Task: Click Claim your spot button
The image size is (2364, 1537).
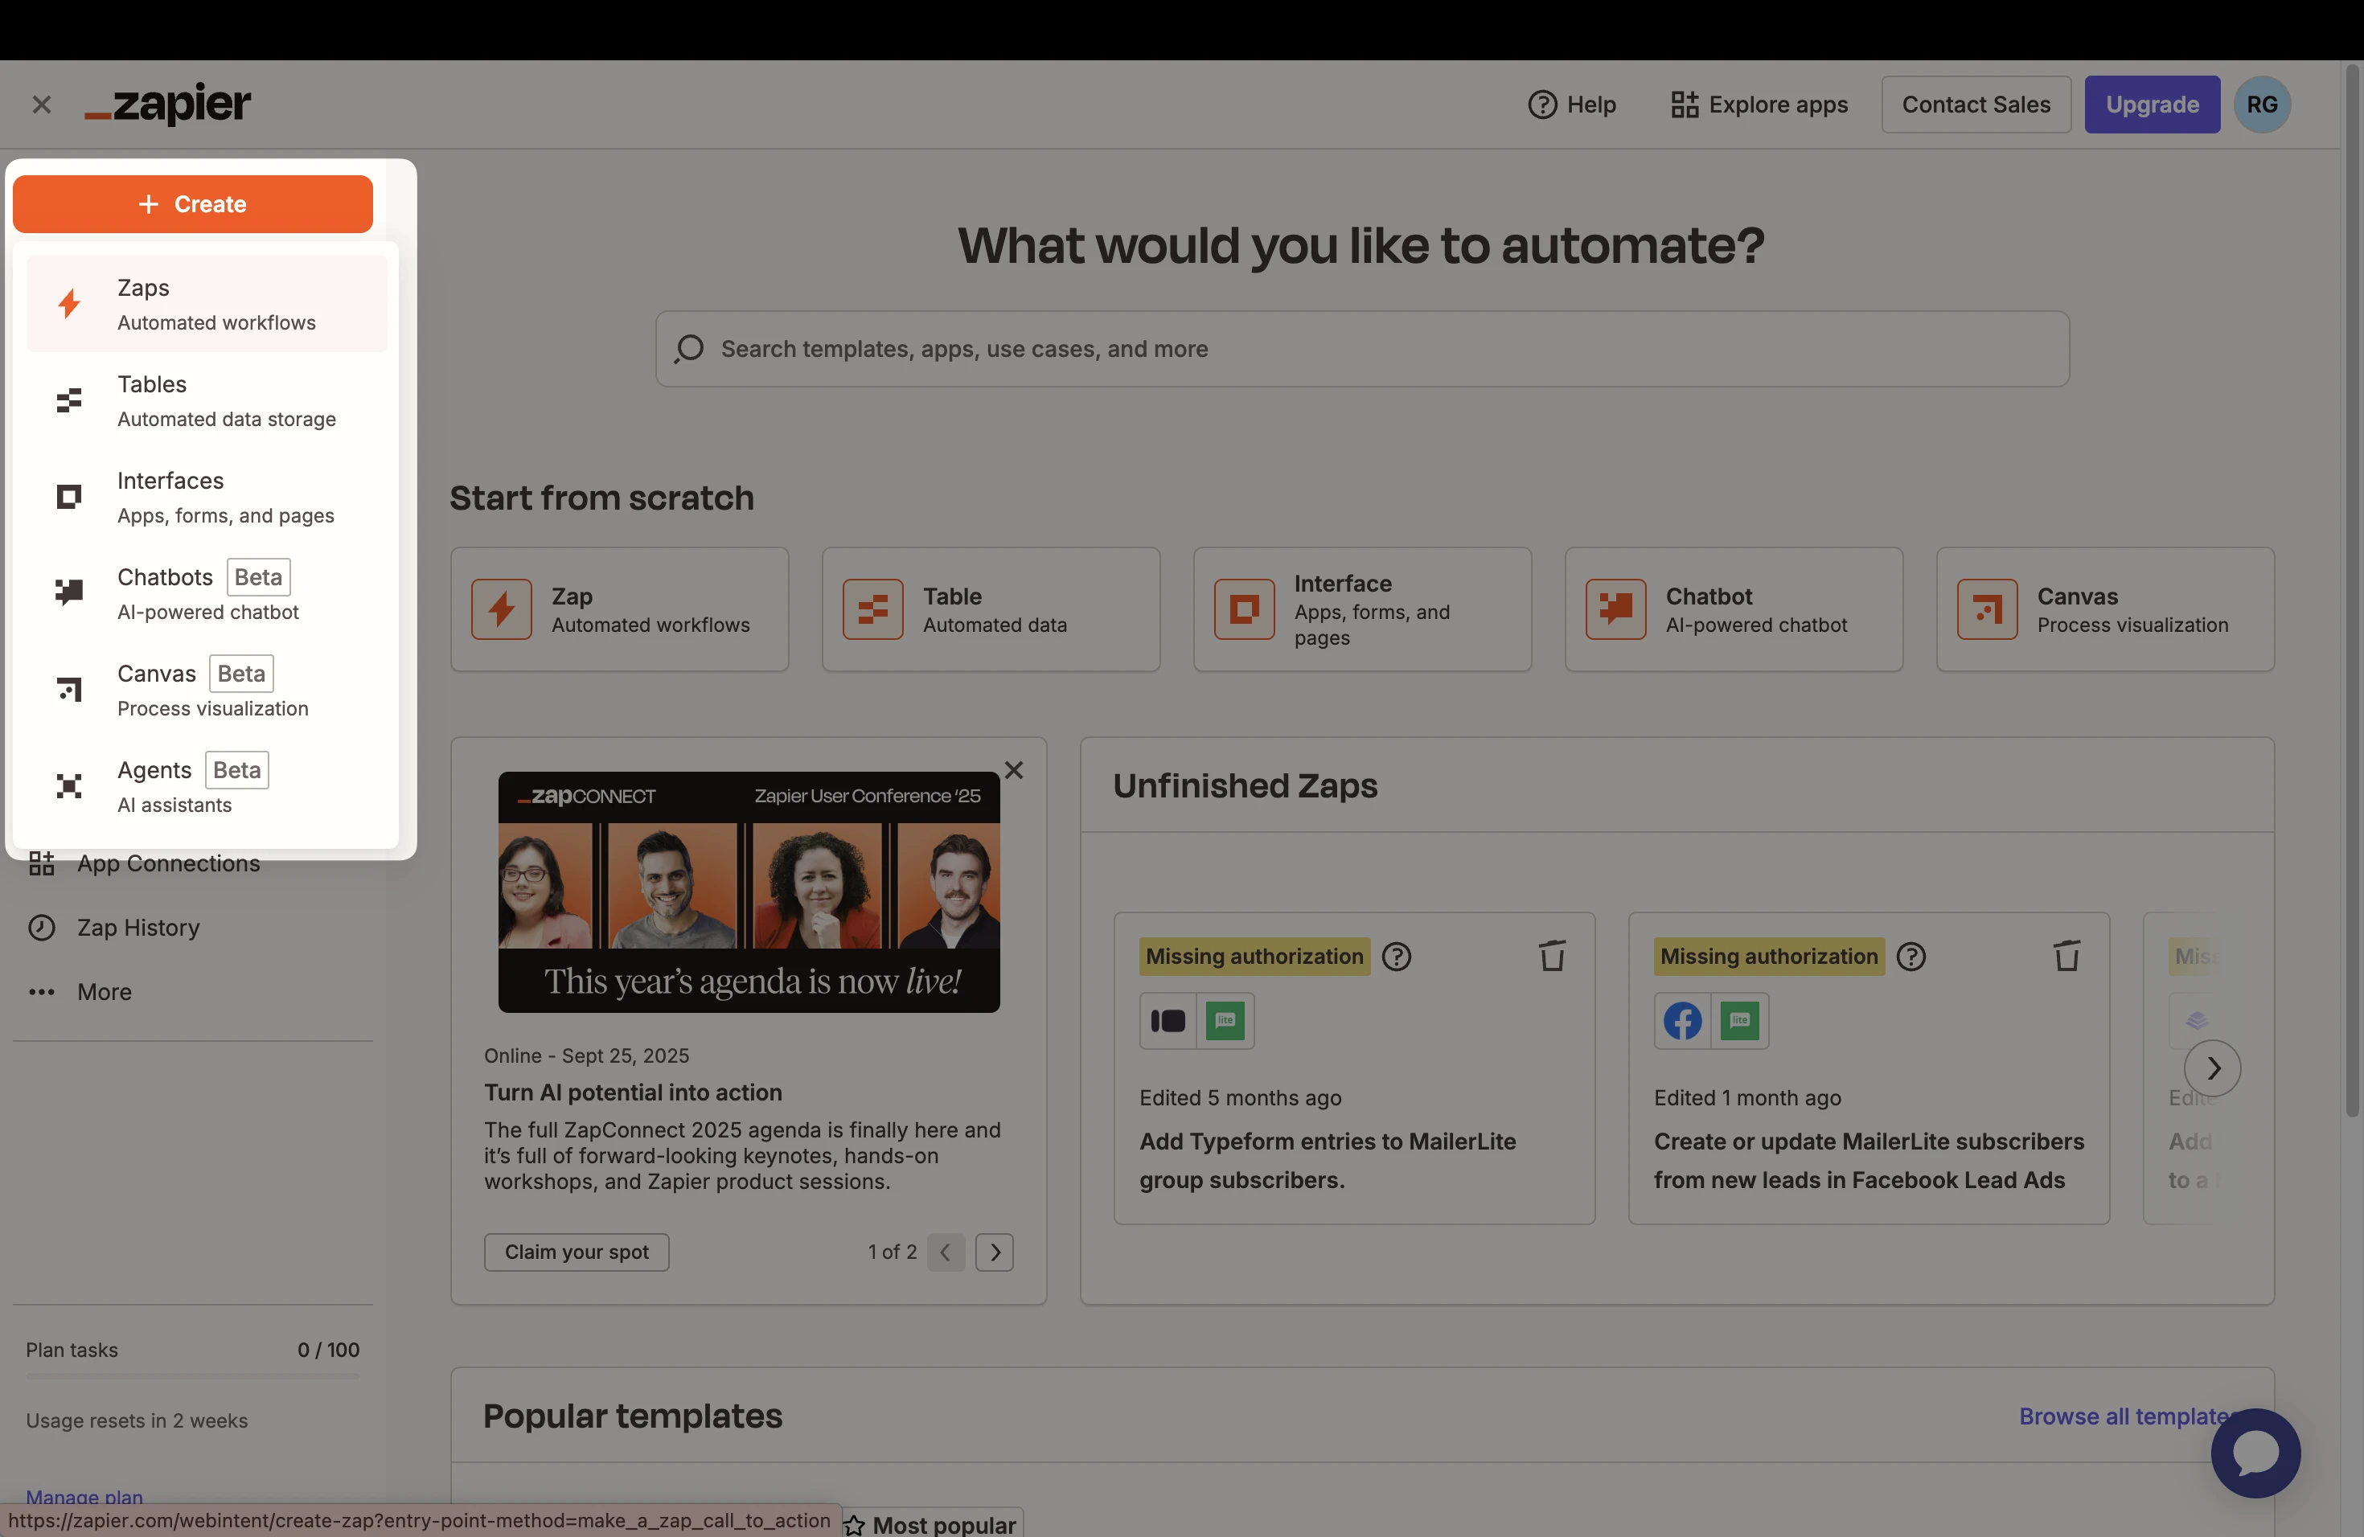Action: pos(576,1252)
